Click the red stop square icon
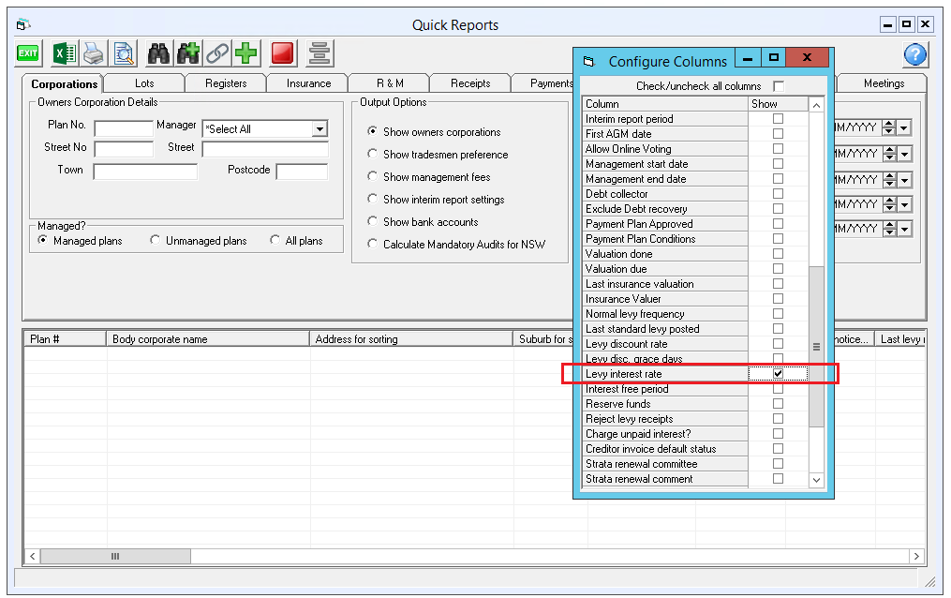The width and height of the screenshot is (951, 598). tap(283, 53)
